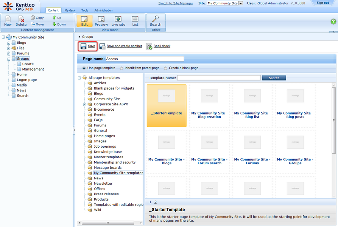Open the Tools tab

tap(84, 10)
